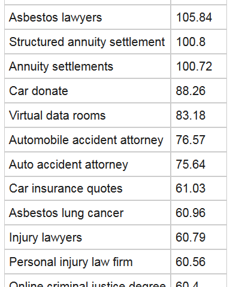This screenshot has width=236, height=287.
Task: Select the 75.64 value cell
Action: point(199,164)
